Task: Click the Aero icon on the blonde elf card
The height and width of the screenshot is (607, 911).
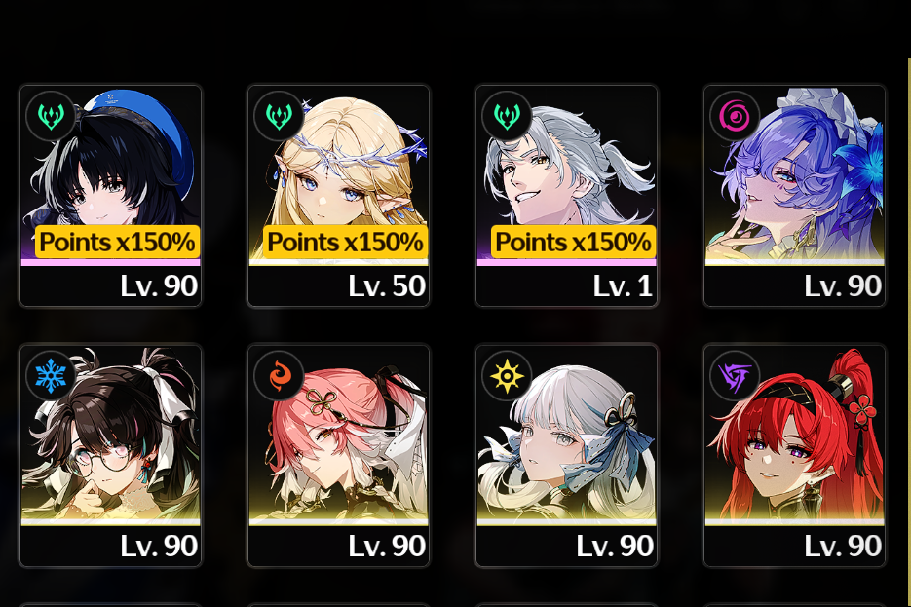Action: tap(279, 116)
